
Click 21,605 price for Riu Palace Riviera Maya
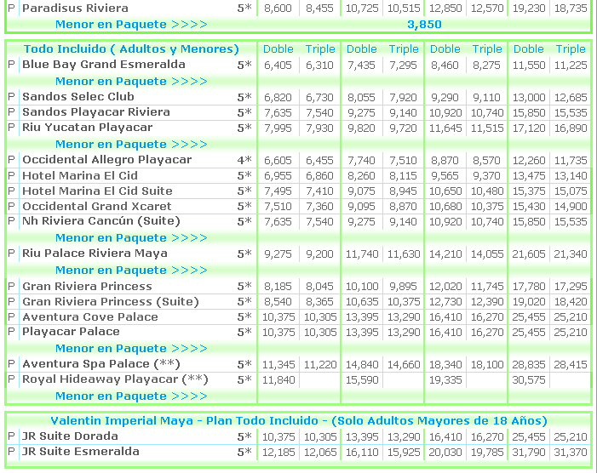pos(529,254)
